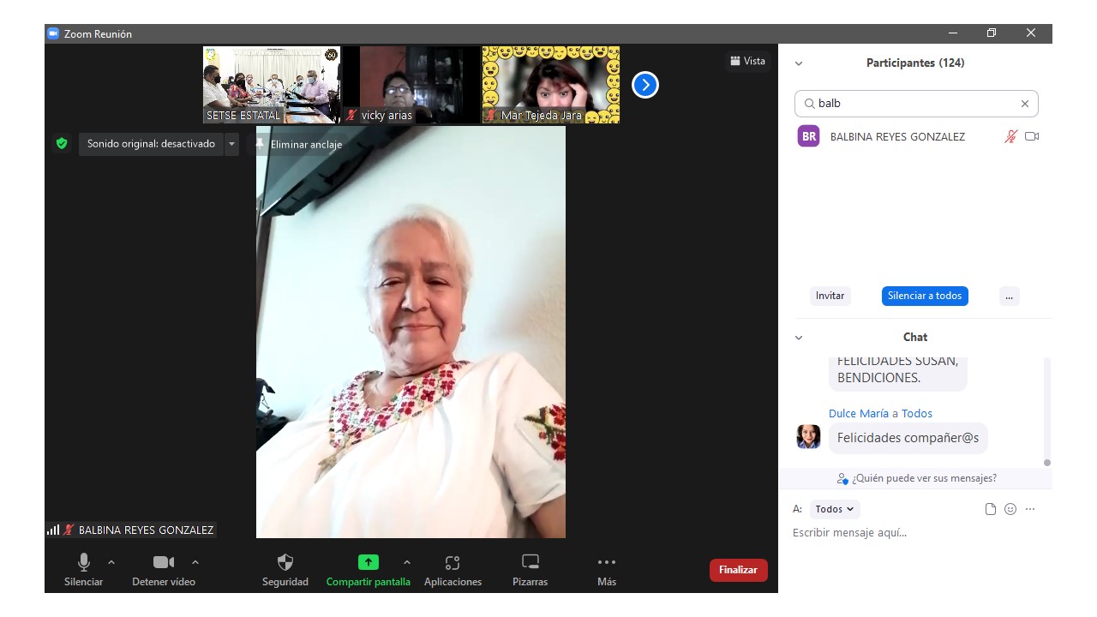The image size is (1097, 617).
Task: Click the Zoom Reunión title bar icon
Action: [53, 33]
